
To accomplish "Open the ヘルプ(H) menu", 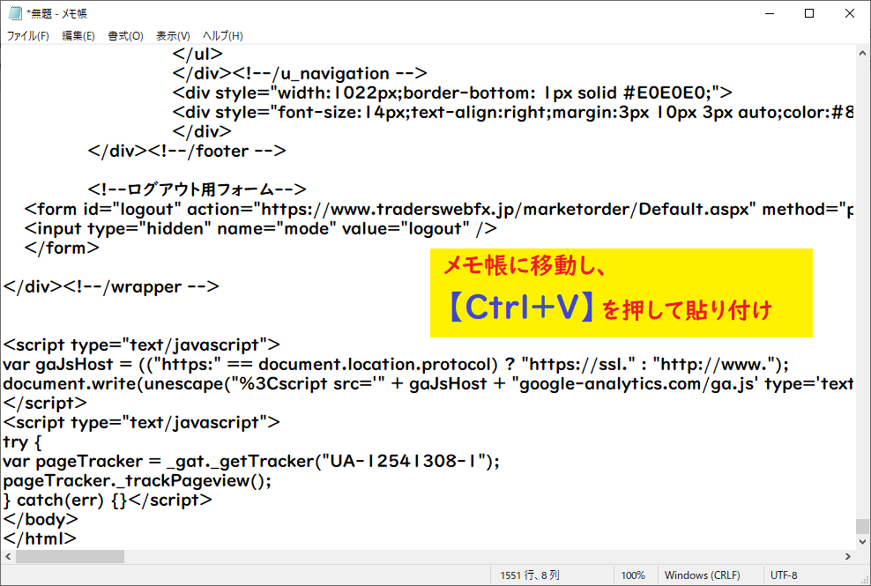I will click(x=223, y=36).
